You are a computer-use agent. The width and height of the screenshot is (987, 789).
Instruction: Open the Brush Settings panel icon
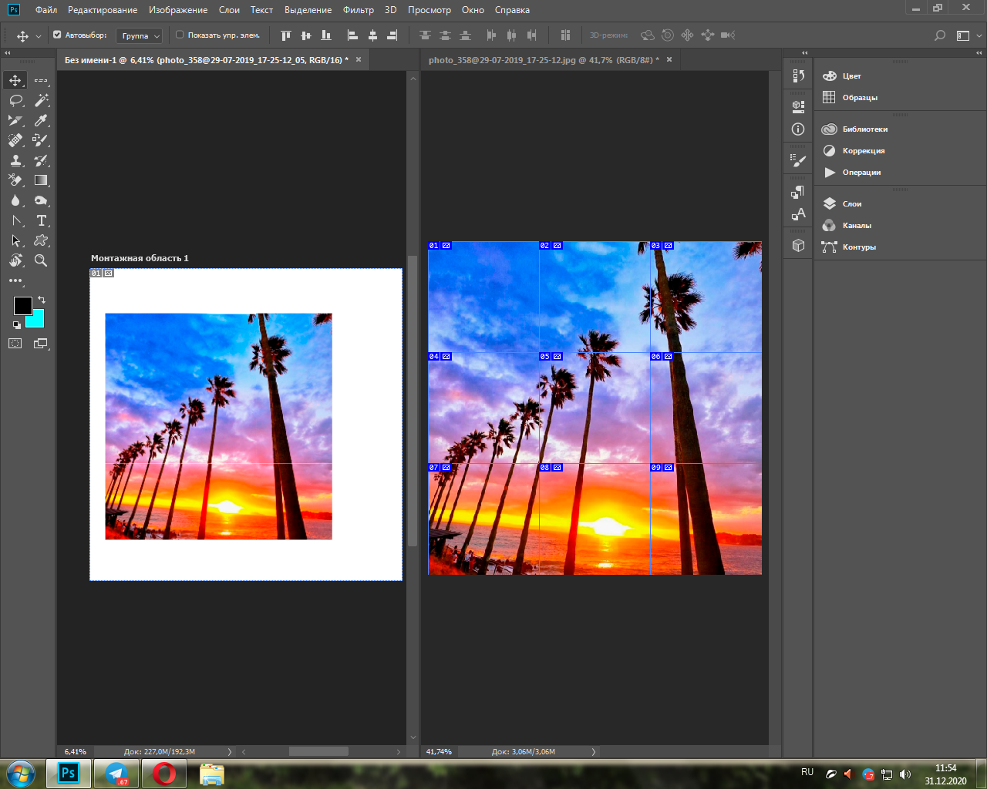tap(798, 160)
